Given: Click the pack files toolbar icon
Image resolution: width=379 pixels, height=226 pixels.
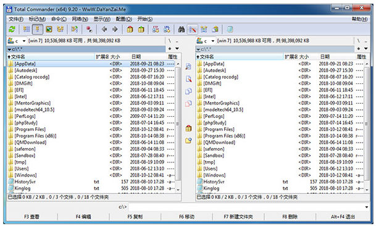Looking at the screenshot, I should 130,30.
